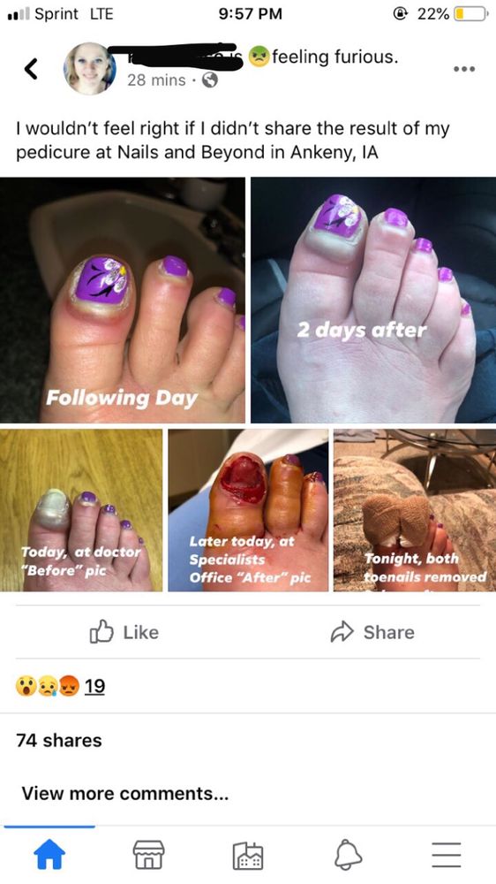Like the post with thumbs-up button

tap(124, 633)
